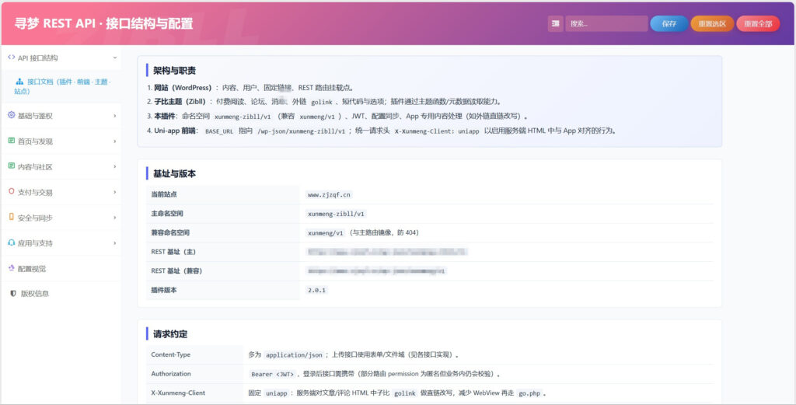Click the gear icon beside 基础与鉴权
The image size is (796, 405).
[11, 115]
